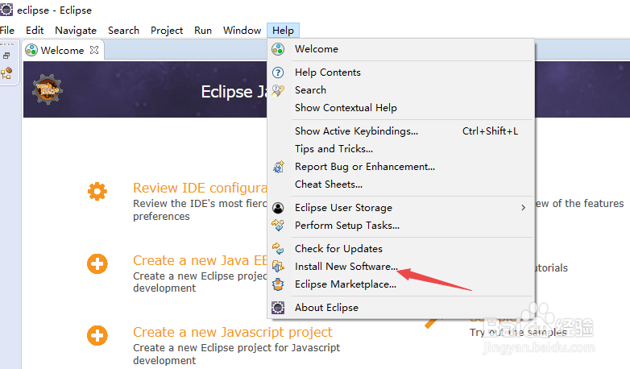630x369 pixels.
Task: Click the Search icon in Help menu
Action: tap(278, 90)
